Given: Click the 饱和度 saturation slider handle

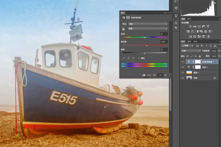Looking at the screenshot, I should [146, 45].
